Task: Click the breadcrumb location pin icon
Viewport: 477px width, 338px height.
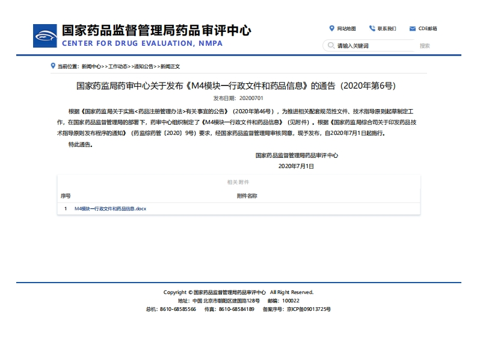Action: coord(53,66)
